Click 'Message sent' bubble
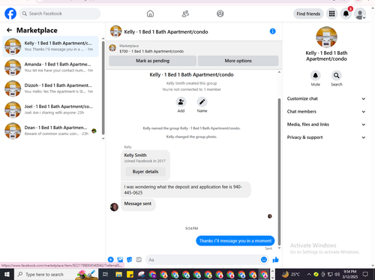The height and width of the screenshot is (280, 375). pyautogui.click(x=138, y=204)
